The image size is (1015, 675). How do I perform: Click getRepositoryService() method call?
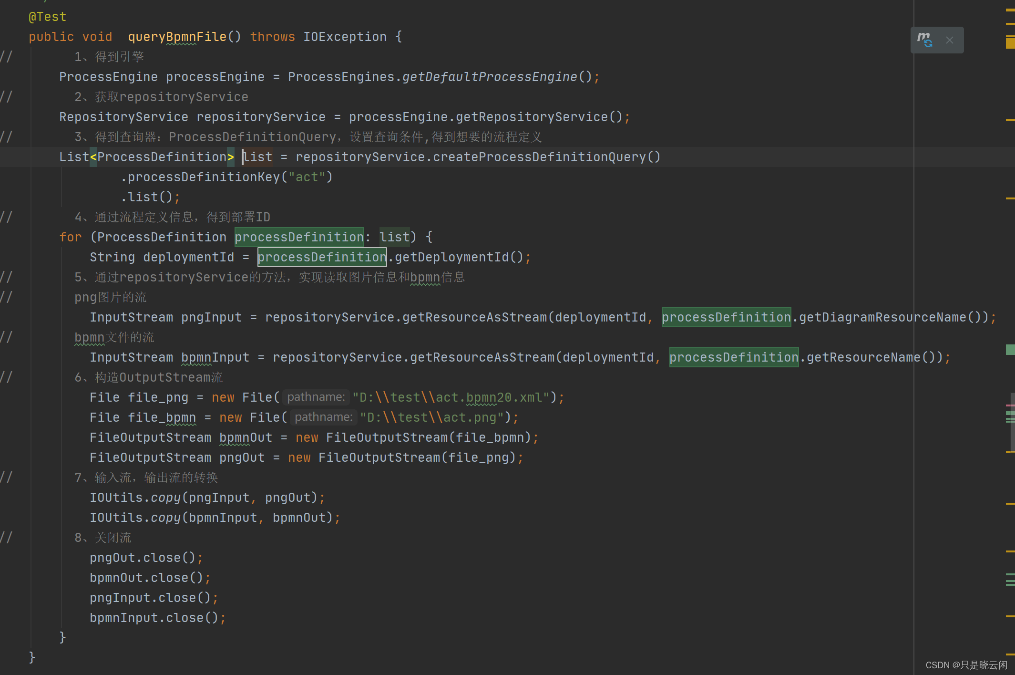[539, 117]
